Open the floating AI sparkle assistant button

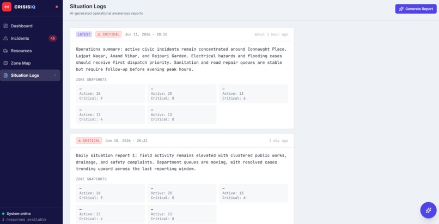click(x=428, y=210)
